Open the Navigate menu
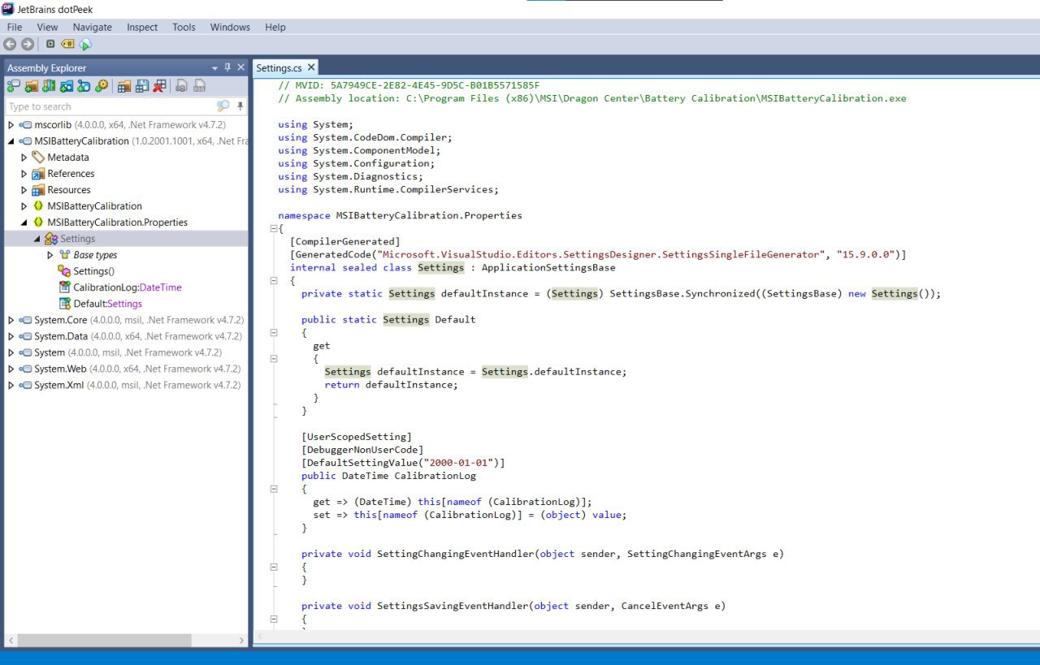The width and height of the screenshot is (1040, 665). (93, 27)
